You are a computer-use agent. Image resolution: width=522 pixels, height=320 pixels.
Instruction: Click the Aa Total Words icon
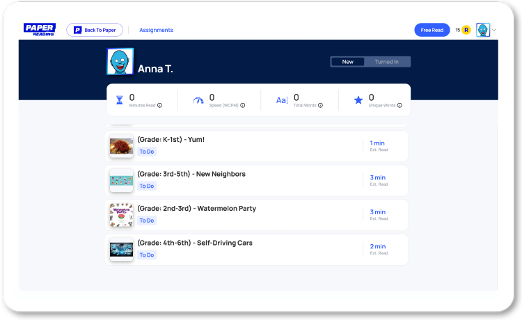[282, 100]
